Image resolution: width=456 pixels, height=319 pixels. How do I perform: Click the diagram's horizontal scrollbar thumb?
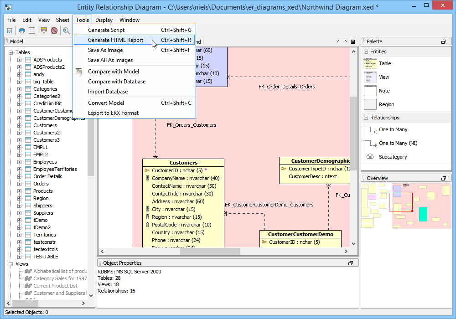(x=210, y=251)
